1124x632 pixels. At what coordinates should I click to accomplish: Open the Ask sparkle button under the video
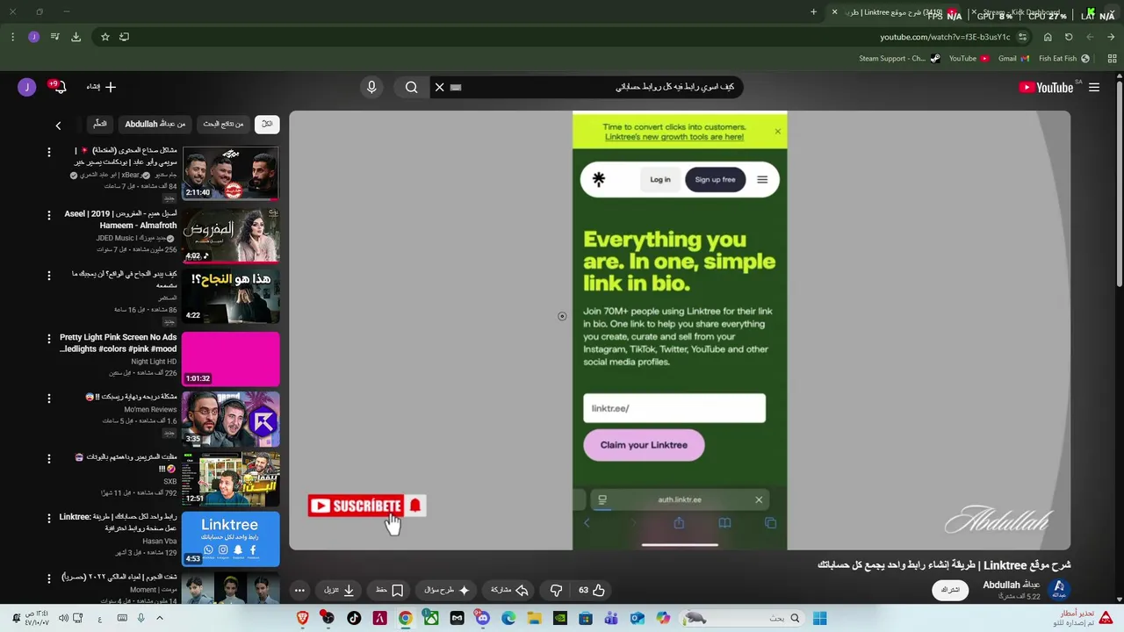pyautogui.click(x=447, y=590)
